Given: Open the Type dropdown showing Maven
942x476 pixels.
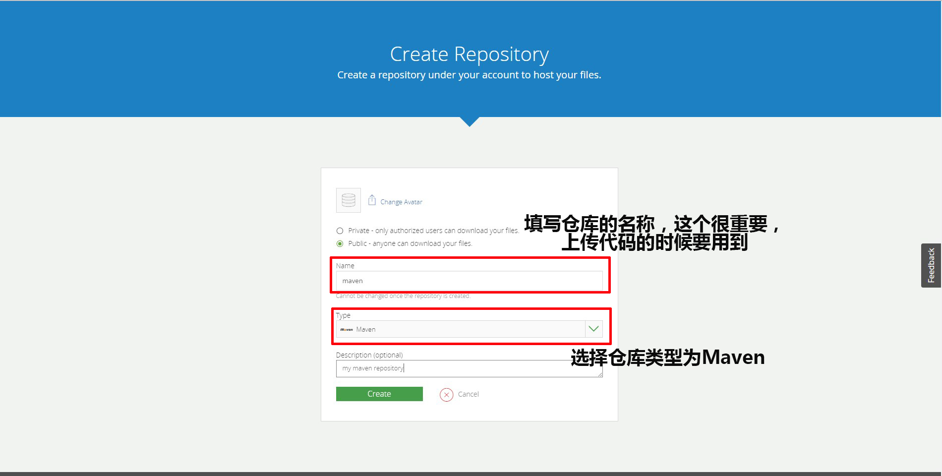Looking at the screenshot, I should point(469,329).
